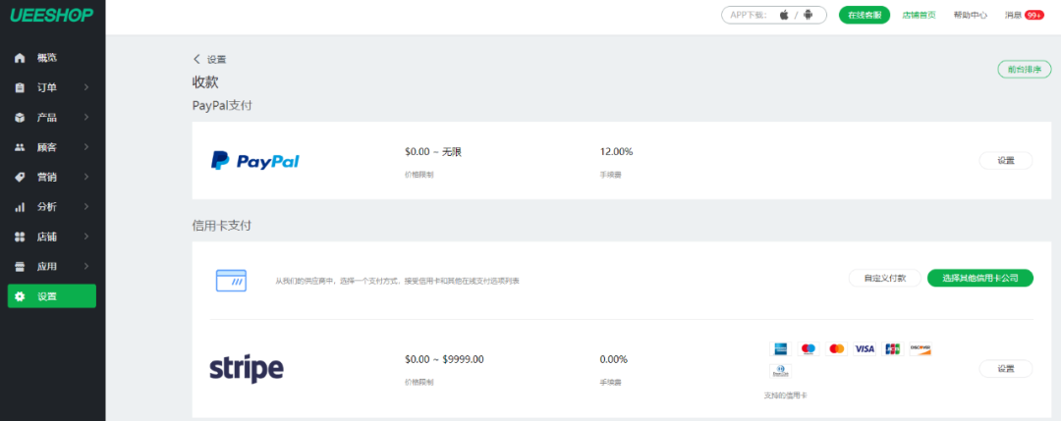Click the 产品 box icon

tap(20, 118)
